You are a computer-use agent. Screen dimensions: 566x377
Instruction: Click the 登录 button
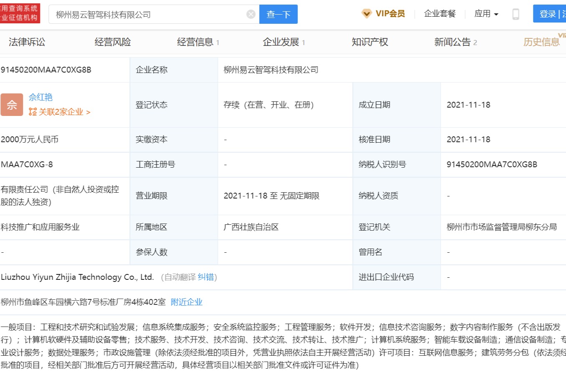[545, 13]
